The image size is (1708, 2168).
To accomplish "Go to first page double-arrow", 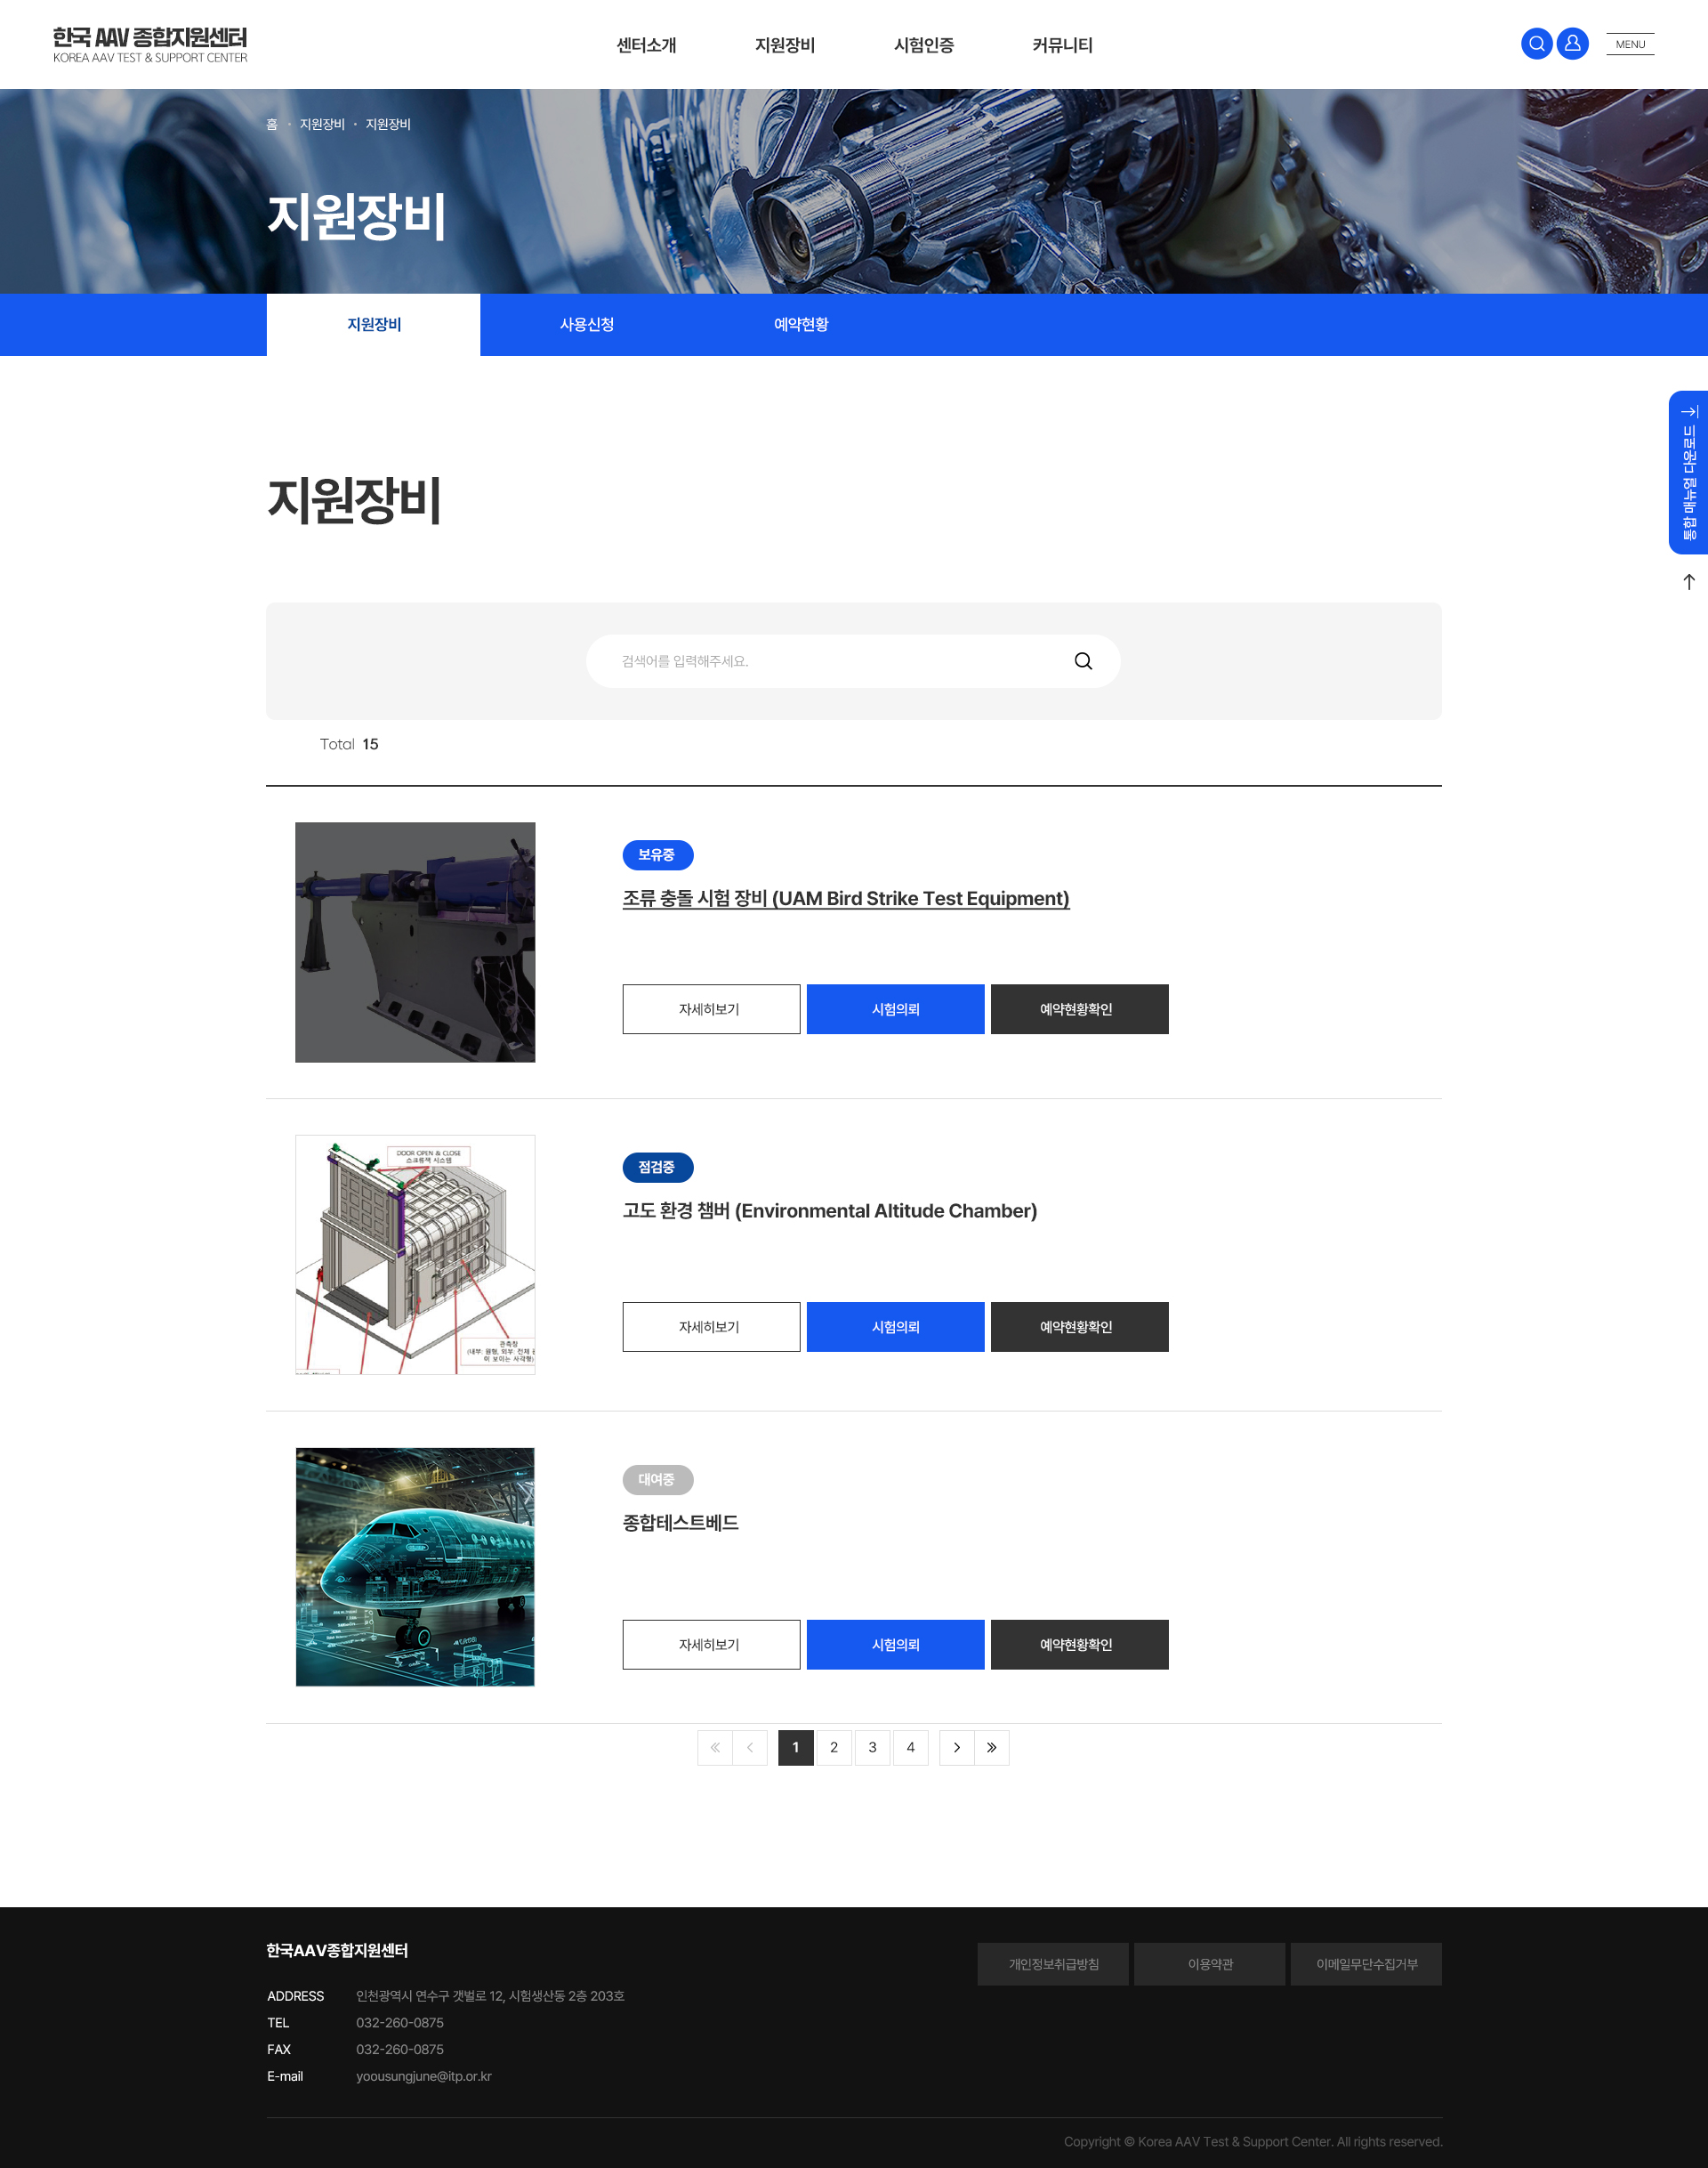I will coord(715,1748).
